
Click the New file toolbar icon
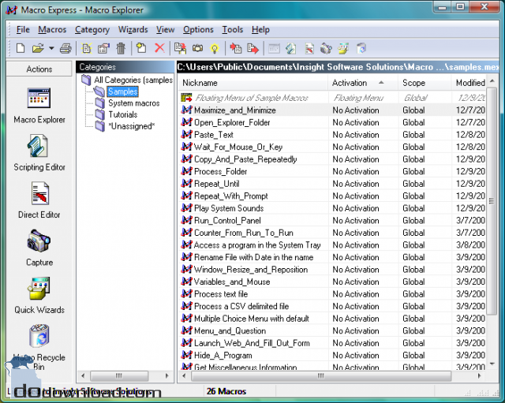pyautogui.click(x=21, y=48)
